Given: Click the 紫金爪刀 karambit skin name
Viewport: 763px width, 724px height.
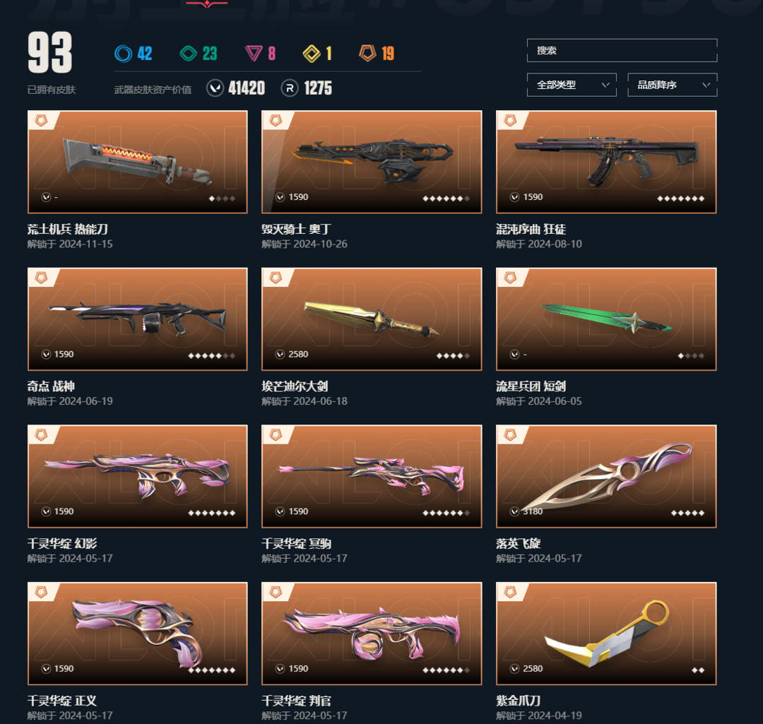Looking at the screenshot, I should click(x=519, y=701).
